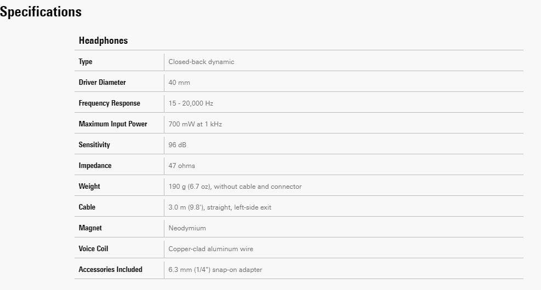The image size is (541, 290).
Task: Select the Maximum Input Power label
Action: [113, 124]
